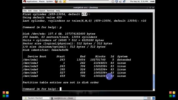
Task: Open the View menu in terminal
Action: [35, 11]
